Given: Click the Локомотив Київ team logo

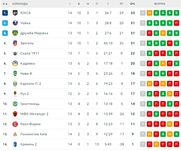Looking at the screenshot, I should 15,134.
